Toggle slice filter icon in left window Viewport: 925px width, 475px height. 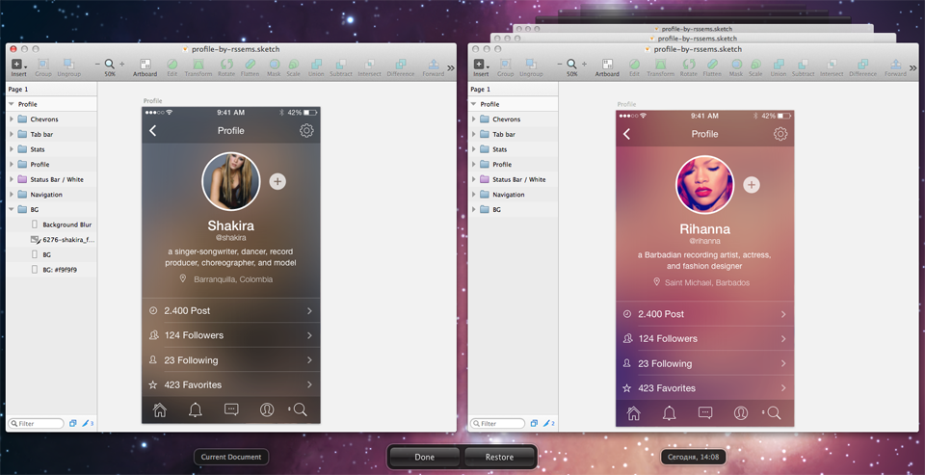coord(88,424)
